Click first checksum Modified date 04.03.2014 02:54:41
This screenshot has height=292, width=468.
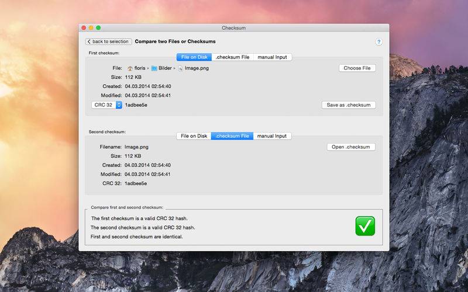(x=148, y=96)
